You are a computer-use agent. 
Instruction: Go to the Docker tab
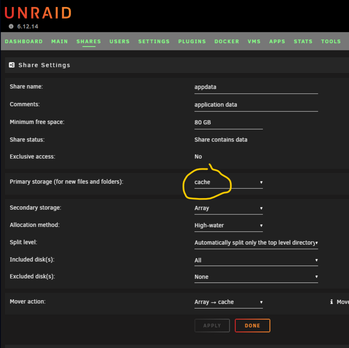(227, 41)
